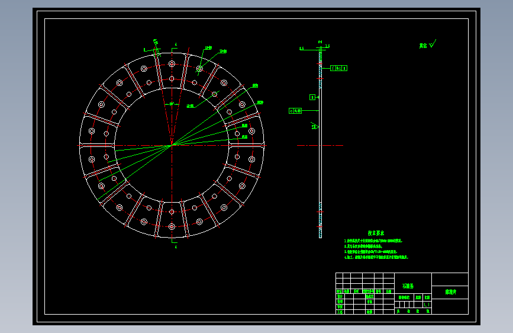Select the three-cell tolerance frame right of section view
The width and height of the screenshot is (513, 333).
(x=338, y=68)
